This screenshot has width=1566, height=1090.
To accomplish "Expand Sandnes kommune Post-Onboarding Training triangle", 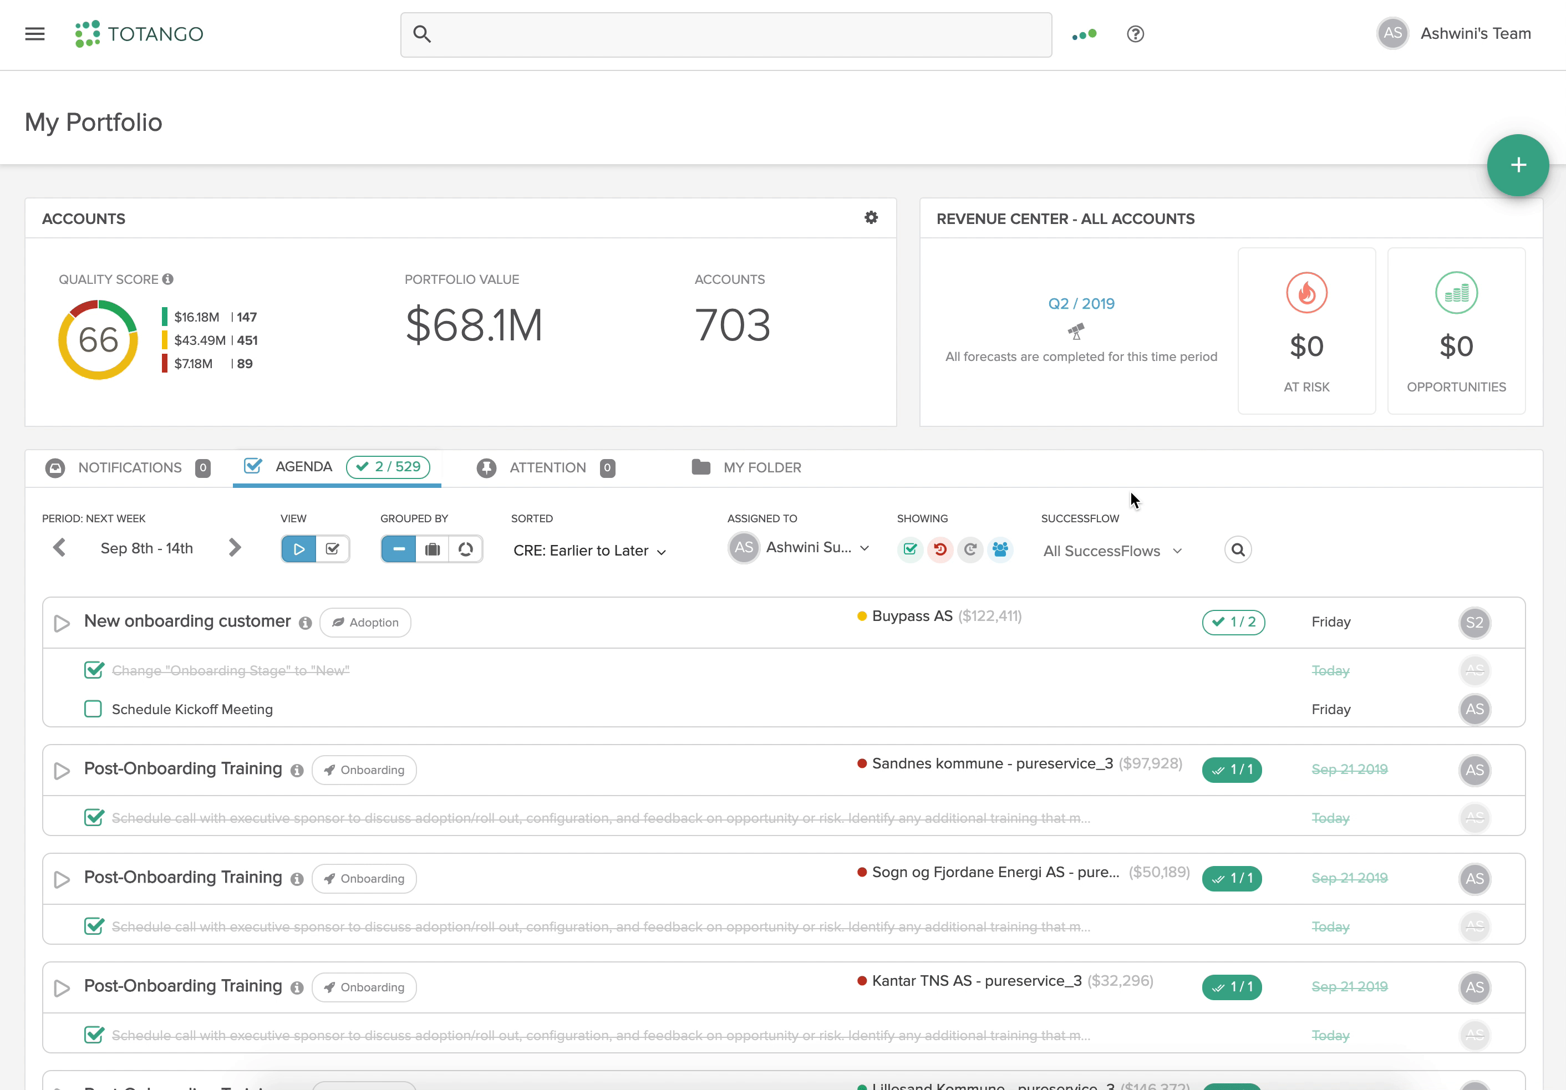I will pos(62,770).
